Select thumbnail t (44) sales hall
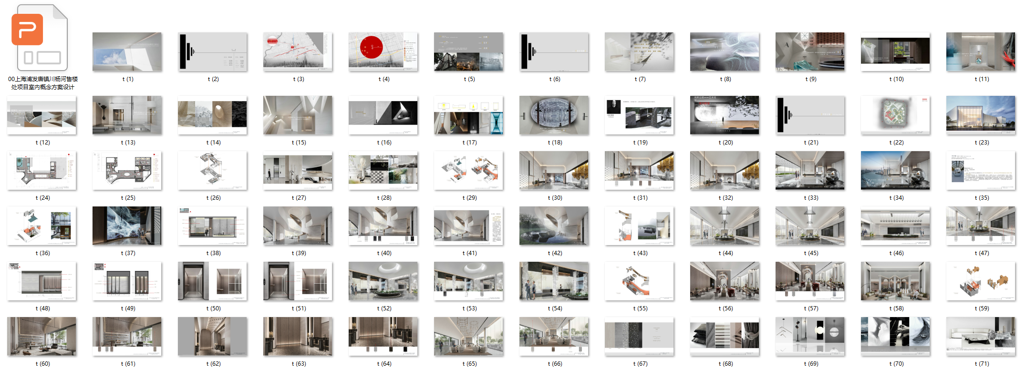Screen dimensions: 1026x370 point(725,226)
